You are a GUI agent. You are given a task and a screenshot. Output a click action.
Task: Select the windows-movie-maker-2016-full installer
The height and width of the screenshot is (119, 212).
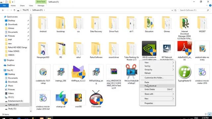(43, 100)
